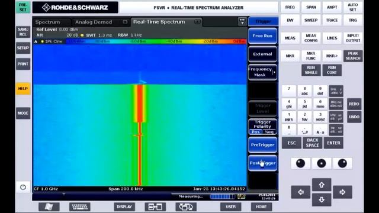Switch to the Spectrum tab
The width and height of the screenshot is (379, 213).
pyautogui.click(x=47, y=22)
